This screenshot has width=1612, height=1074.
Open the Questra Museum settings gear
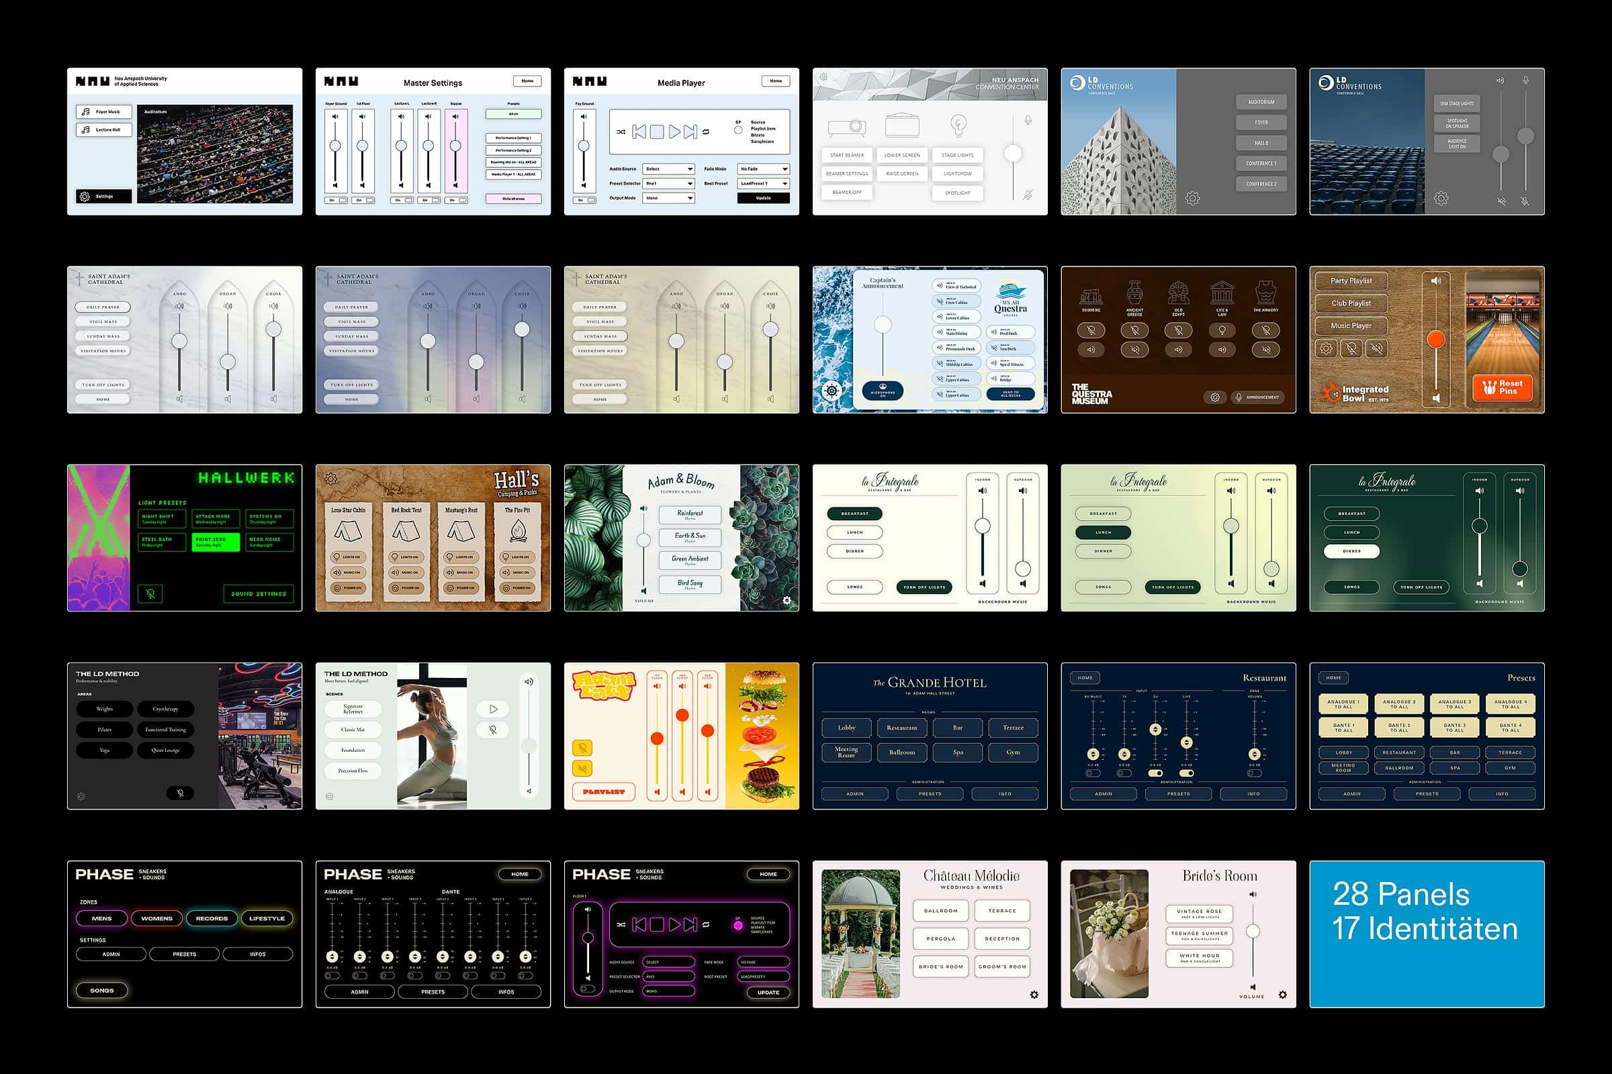[1215, 397]
